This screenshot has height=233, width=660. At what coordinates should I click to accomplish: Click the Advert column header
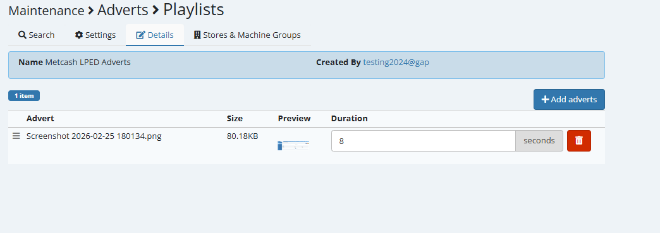tap(40, 119)
